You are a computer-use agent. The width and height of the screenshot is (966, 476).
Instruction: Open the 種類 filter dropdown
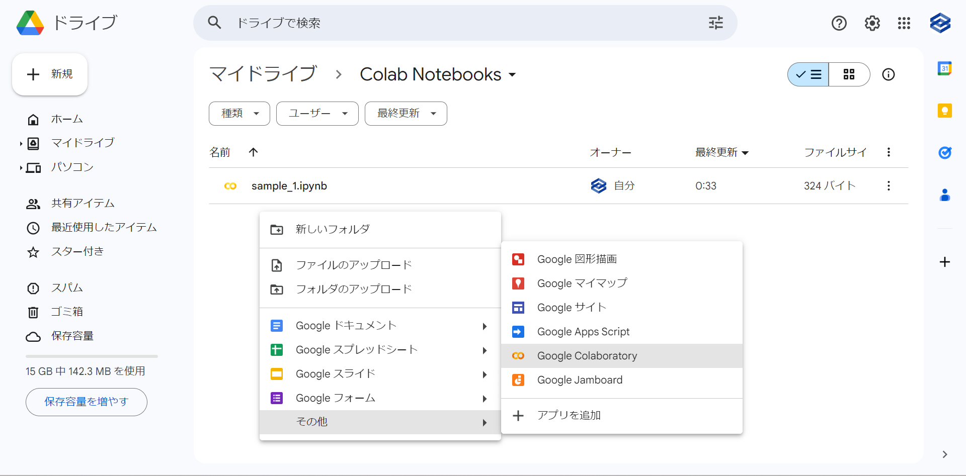click(239, 114)
